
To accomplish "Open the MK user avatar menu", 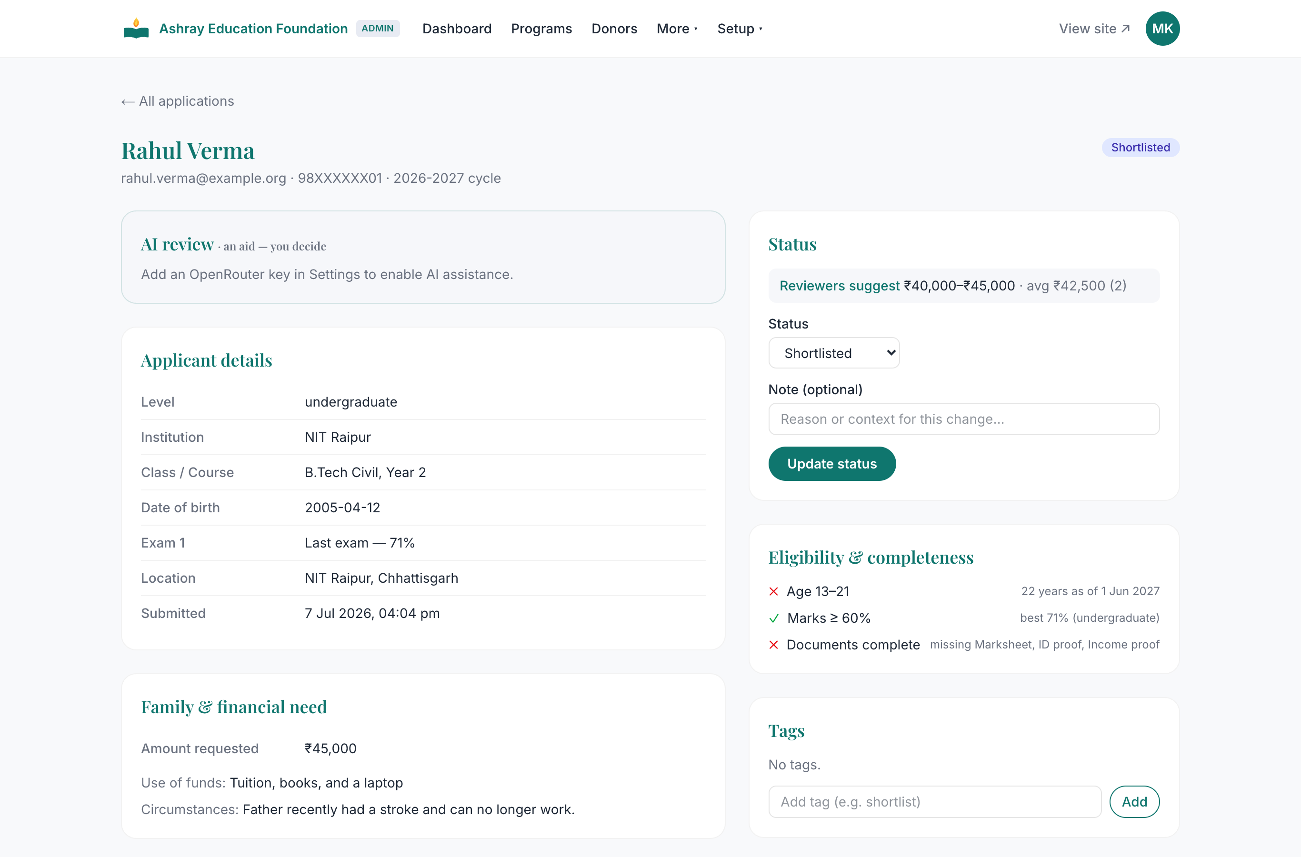I will tap(1162, 29).
